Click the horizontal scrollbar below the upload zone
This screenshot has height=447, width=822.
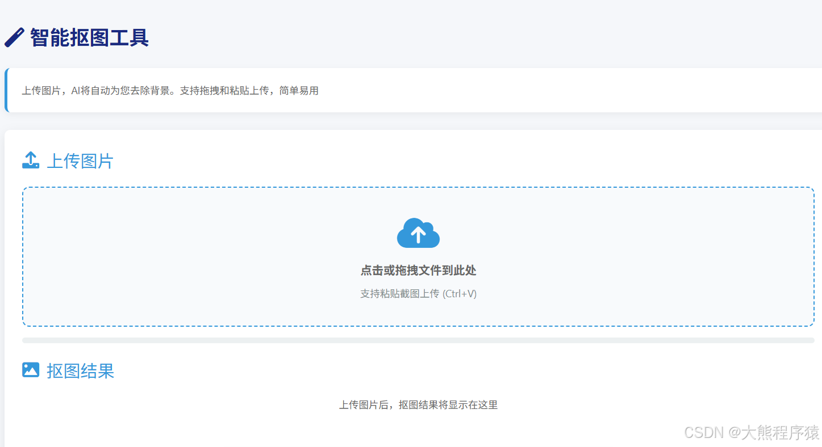coord(418,339)
